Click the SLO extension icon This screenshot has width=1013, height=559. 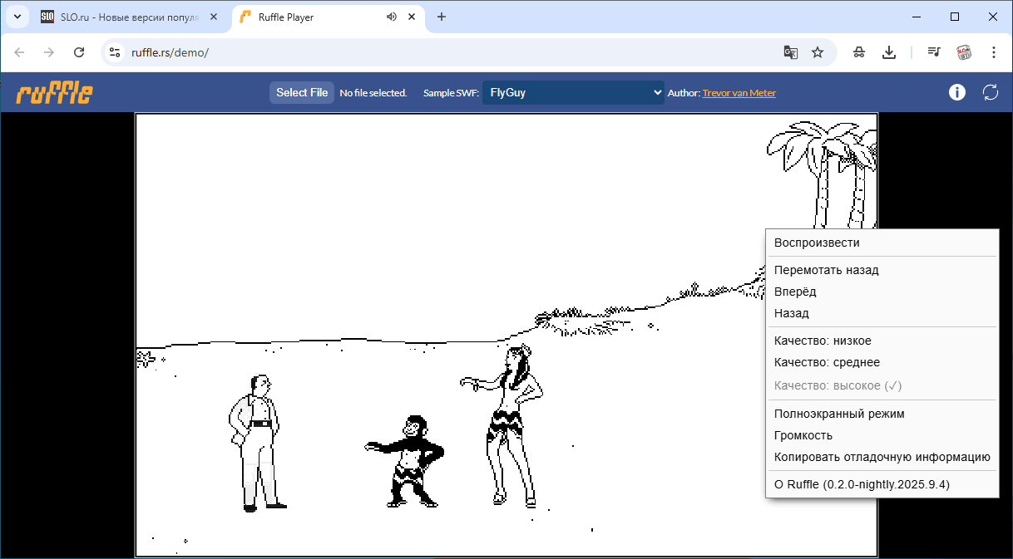964,52
